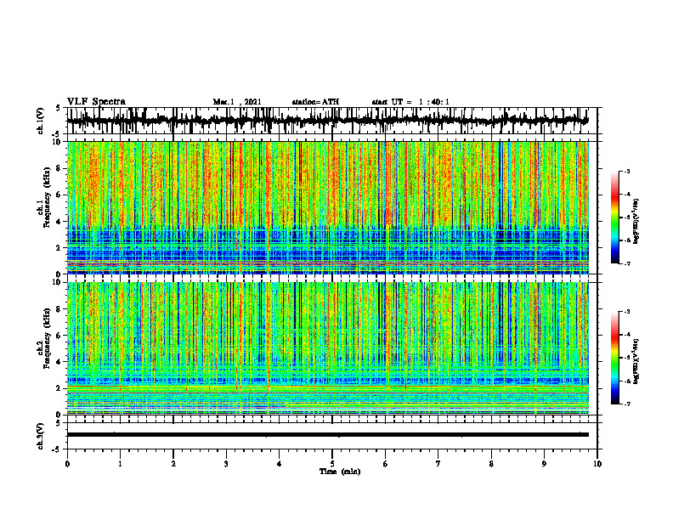Screen dimensions: 673x520
Task: Click time axis tick label "5"
Action: click(332, 464)
